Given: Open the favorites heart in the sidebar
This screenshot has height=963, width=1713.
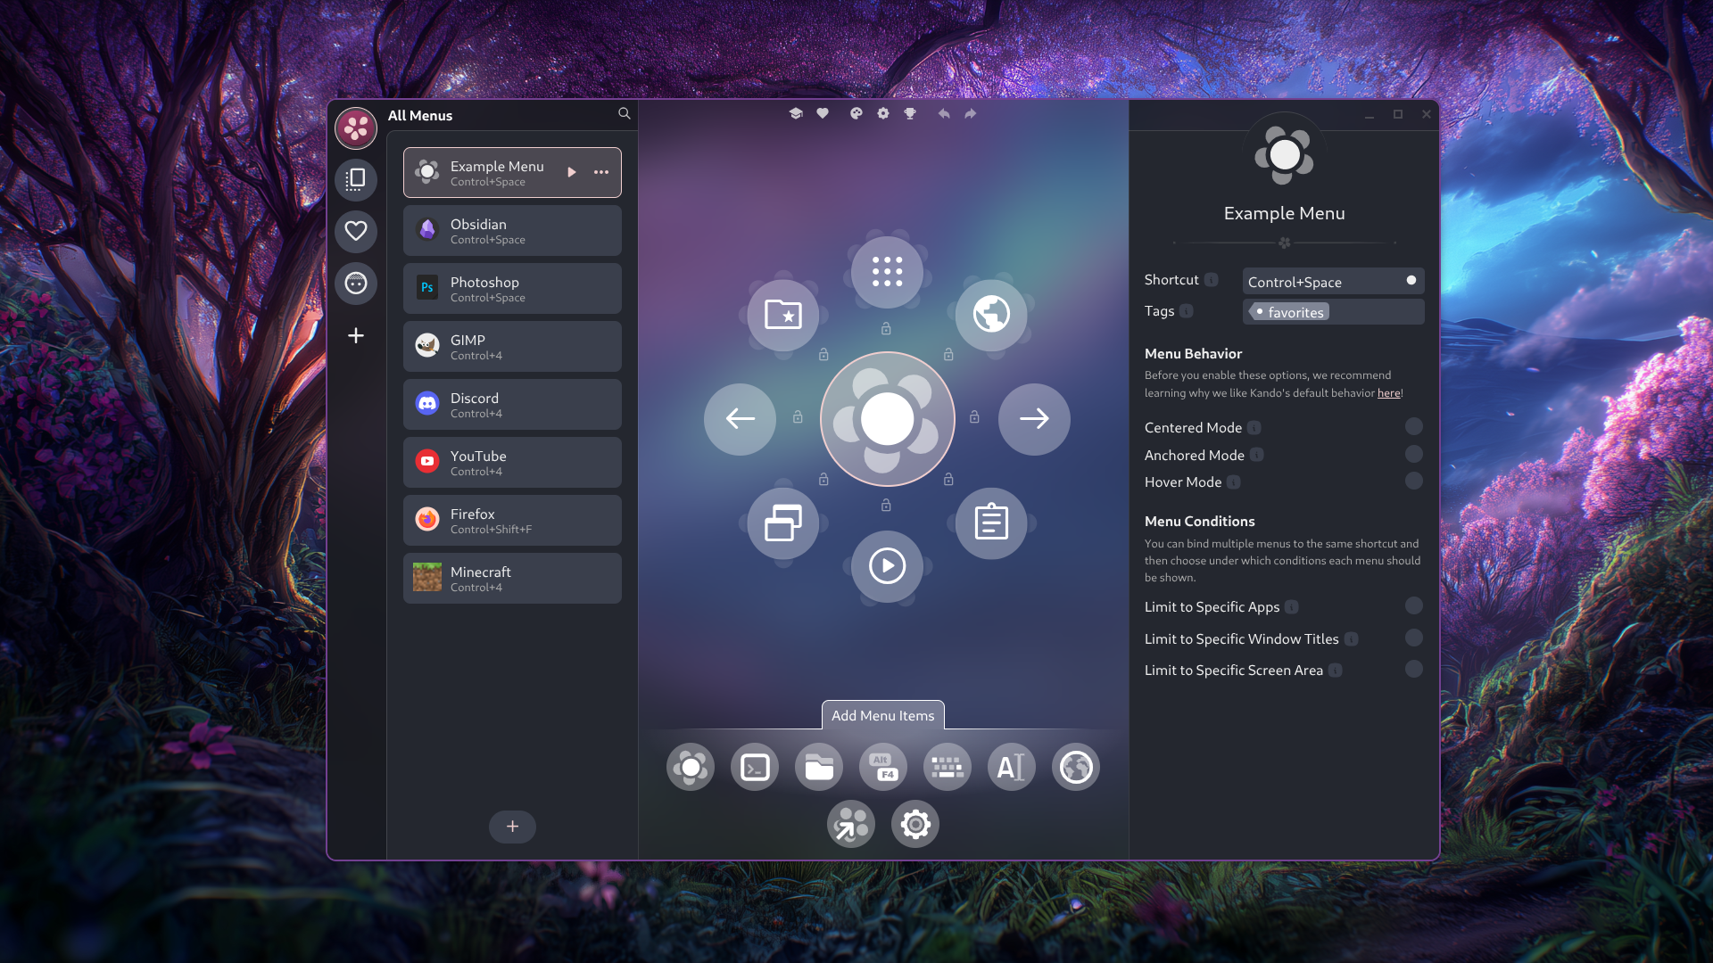Looking at the screenshot, I should coord(356,232).
